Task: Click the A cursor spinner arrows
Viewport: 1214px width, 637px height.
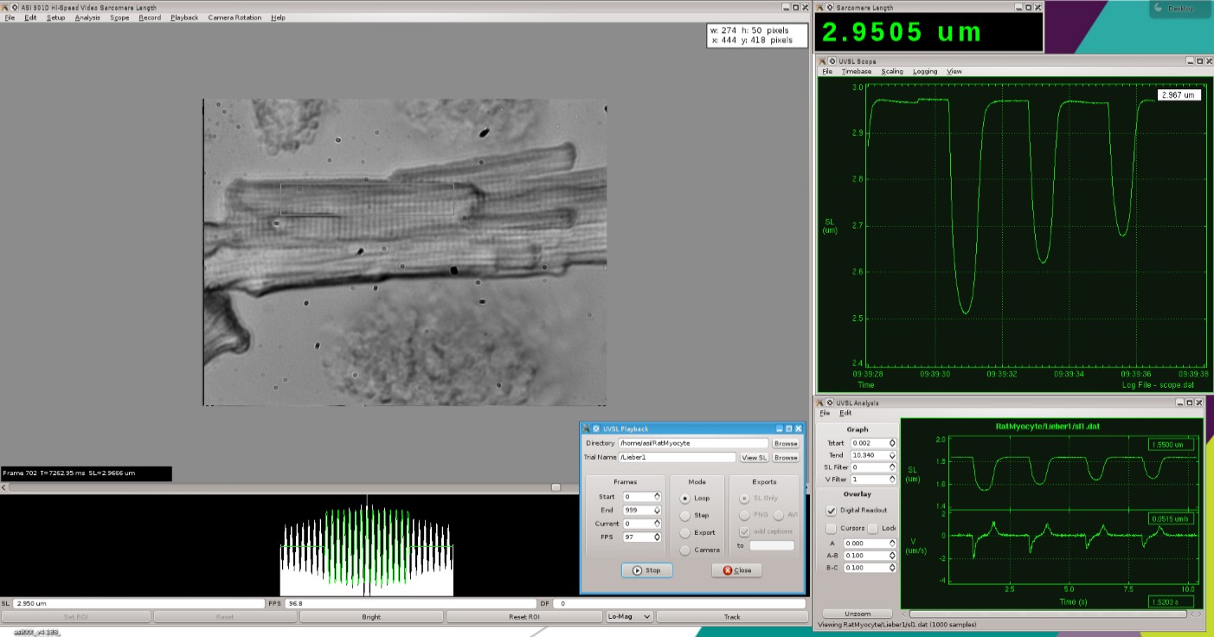Action: [x=893, y=544]
